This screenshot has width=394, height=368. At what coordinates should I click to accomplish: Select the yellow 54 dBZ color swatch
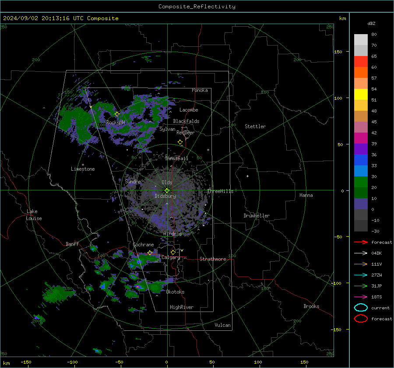click(361, 94)
